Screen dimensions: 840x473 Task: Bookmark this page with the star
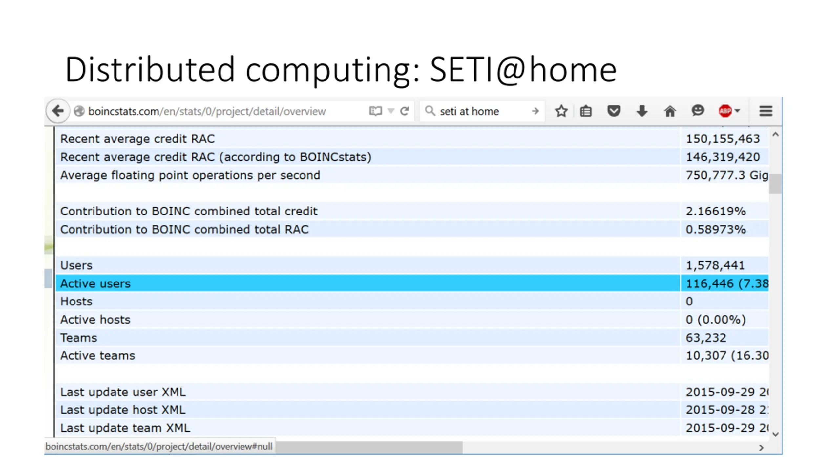(x=561, y=111)
